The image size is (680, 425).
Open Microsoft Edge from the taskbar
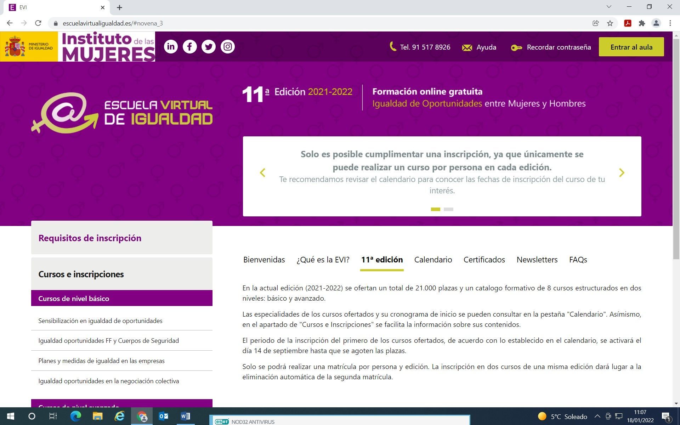[x=75, y=416]
